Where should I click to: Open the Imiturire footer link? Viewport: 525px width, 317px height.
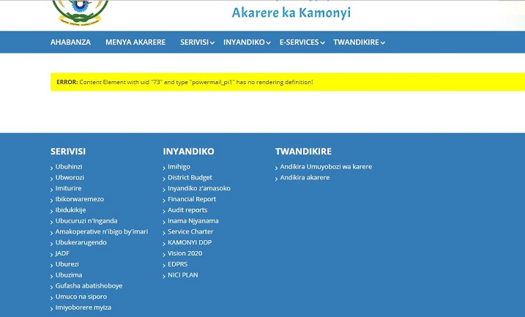coord(68,188)
